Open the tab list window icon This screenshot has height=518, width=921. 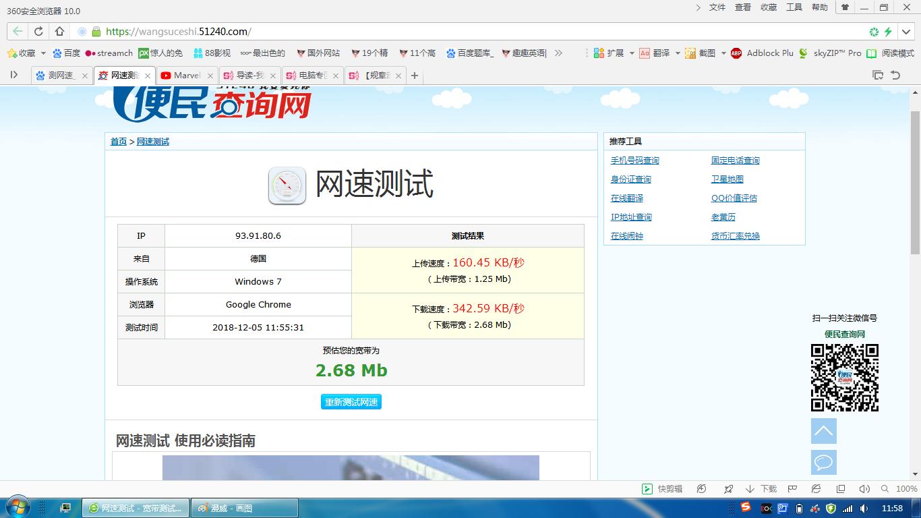[x=877, y=75]
